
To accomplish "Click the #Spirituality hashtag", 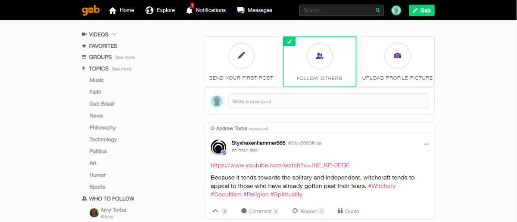I will 287,194.
